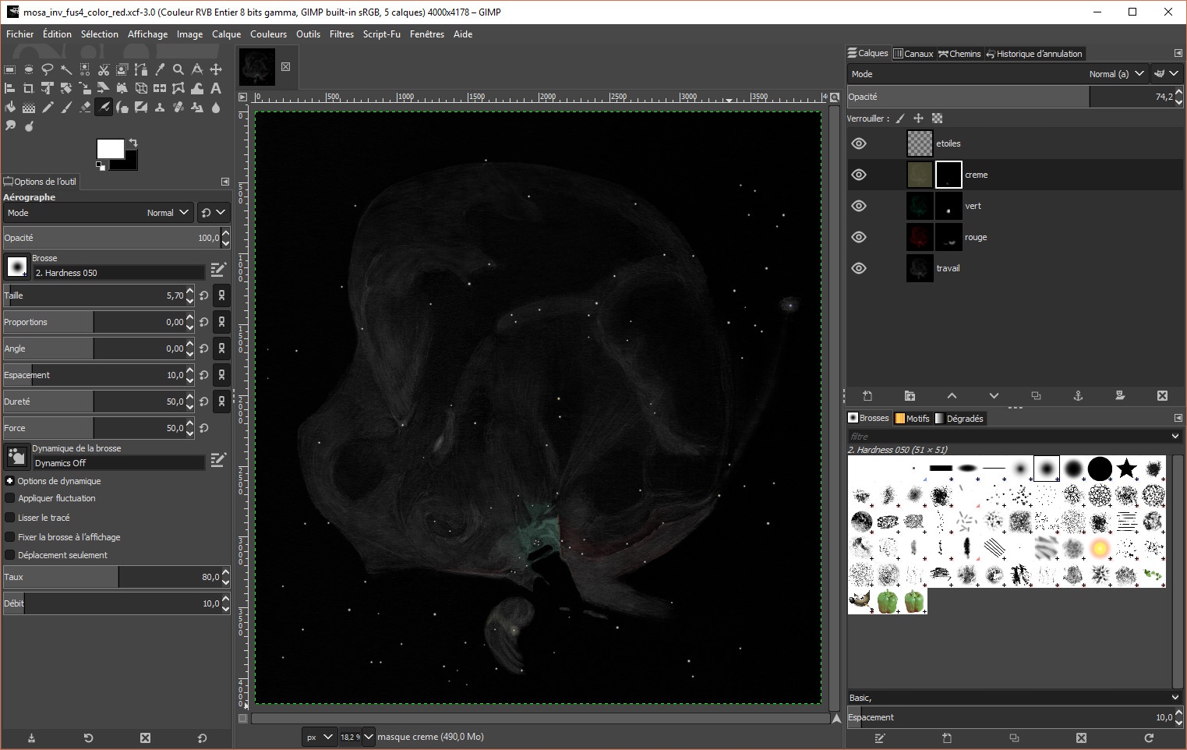Open the px unit dropdown
The image size is (1187, 750).
pyautogui.click(x=320, y=737)
